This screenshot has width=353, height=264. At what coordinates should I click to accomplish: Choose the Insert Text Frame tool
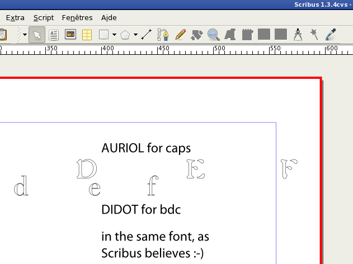[x=54, y=35]
